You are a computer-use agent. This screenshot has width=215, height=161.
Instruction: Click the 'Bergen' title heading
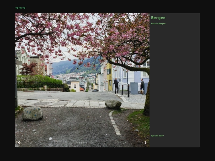point(158,18)
